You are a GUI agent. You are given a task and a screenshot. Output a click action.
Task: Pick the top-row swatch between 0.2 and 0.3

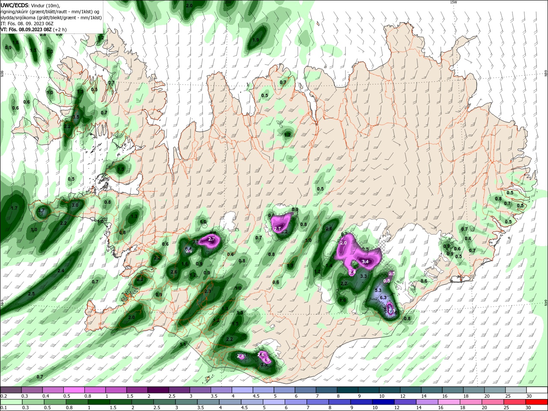click(11, 390)
